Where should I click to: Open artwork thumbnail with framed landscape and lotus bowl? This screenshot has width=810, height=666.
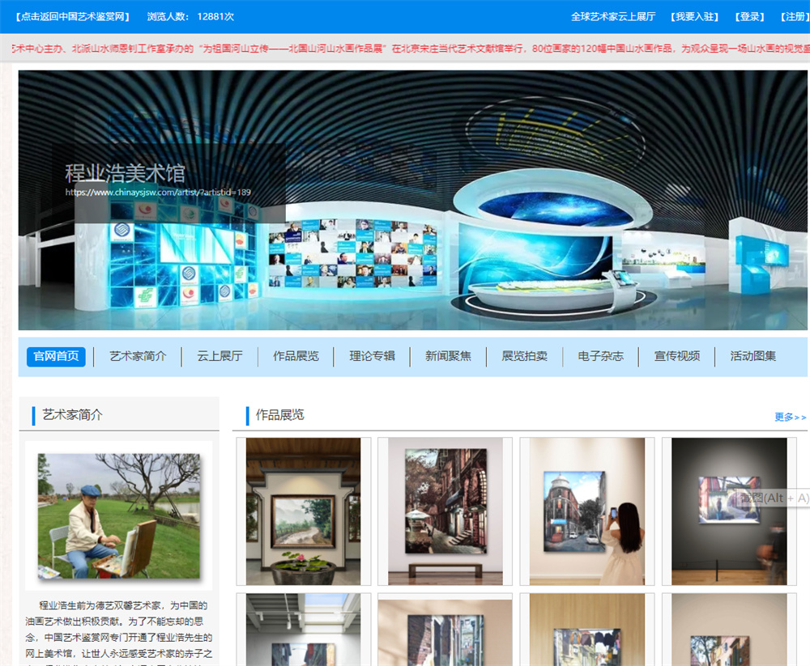point(303,511)
